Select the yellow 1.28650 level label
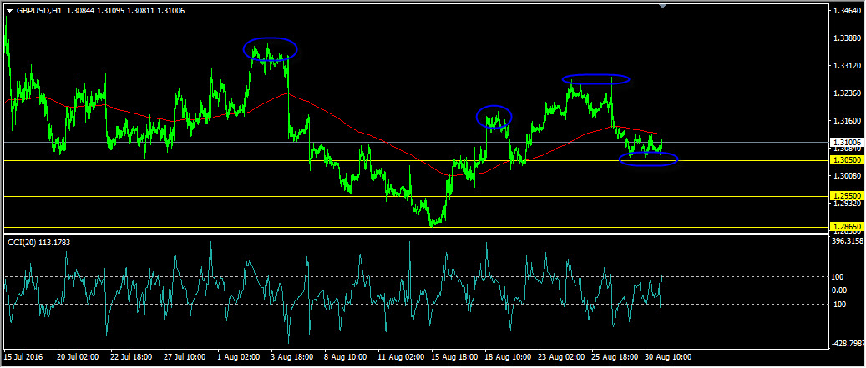This screenshot has height=368, width=866. (x=846, y=227)
